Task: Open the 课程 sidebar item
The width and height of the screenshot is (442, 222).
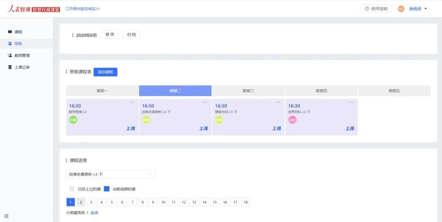Action: tap(27, 32)
